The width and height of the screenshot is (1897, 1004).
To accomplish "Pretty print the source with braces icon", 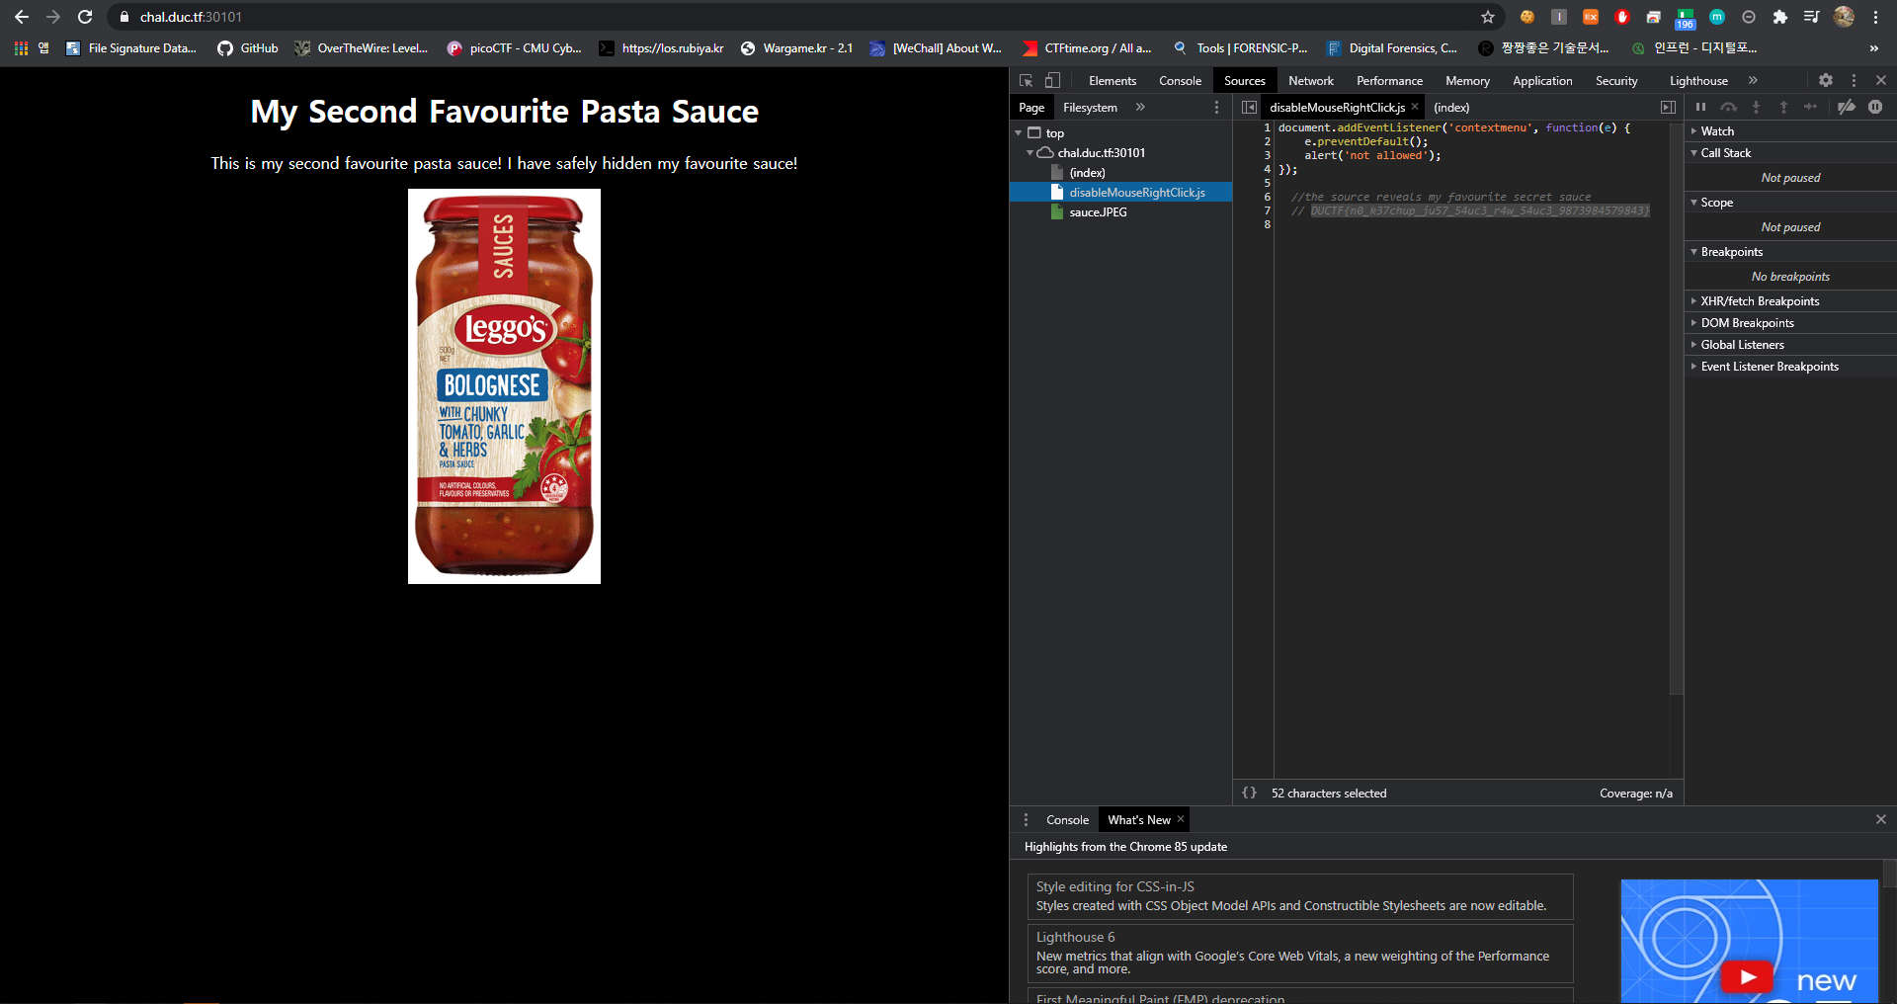I will tap(1249, 794).
